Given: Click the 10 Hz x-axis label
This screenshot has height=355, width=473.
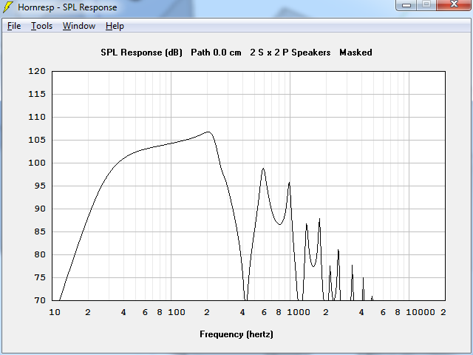Looking at the screenshot, I should click(55, 312).
